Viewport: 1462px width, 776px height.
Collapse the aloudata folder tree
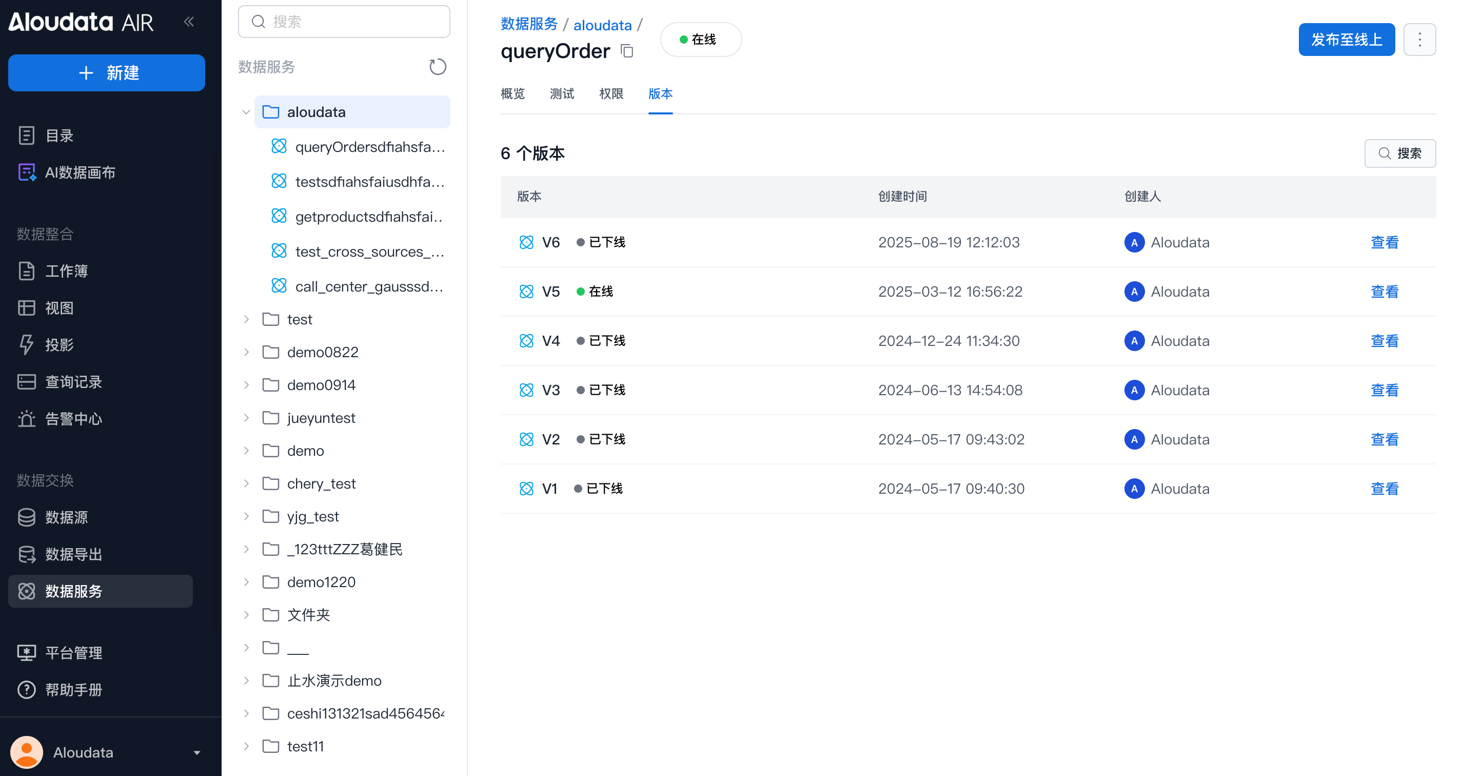(x=246, y=112)
